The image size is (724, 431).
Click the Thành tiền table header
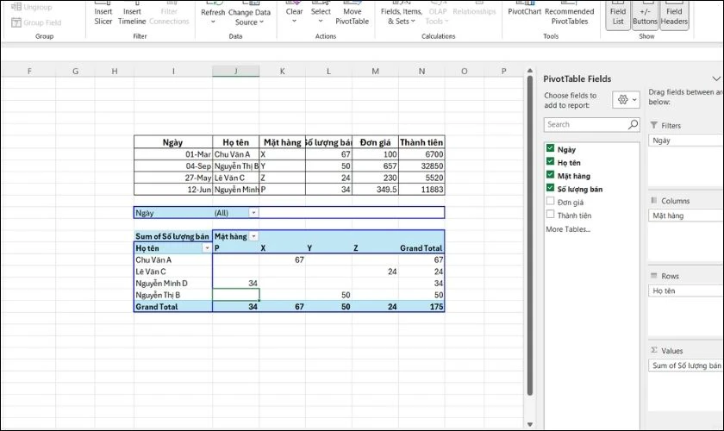click(x=421, y=142)
